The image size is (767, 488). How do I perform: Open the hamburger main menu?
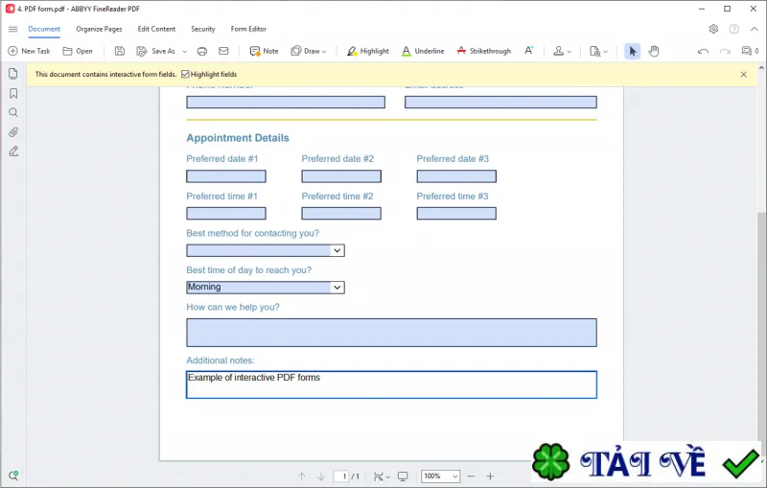pyautogui.click(x=13, y=30)
